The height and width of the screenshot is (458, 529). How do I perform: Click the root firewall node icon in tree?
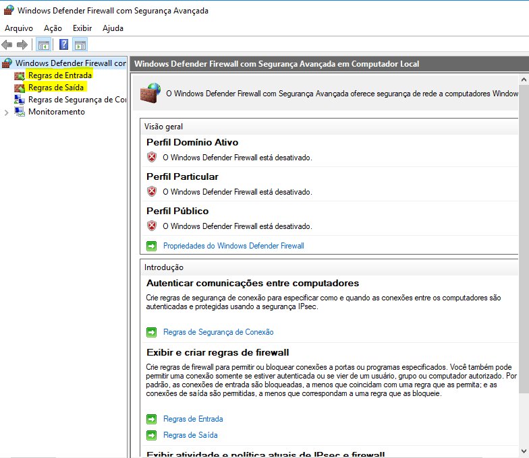7,63
